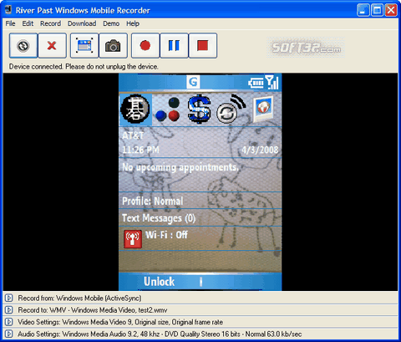Image resolution: width=401 pixels, height=342 pixels.
Task: Click the connect device toolbar icon
Action: pos(23,45)
